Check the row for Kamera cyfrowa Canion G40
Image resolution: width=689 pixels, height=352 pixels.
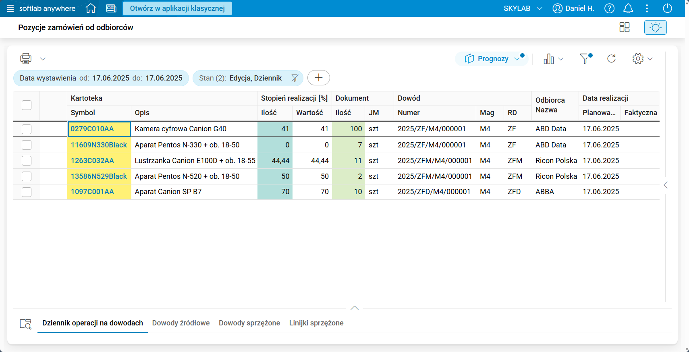click(x=27, y=129)
